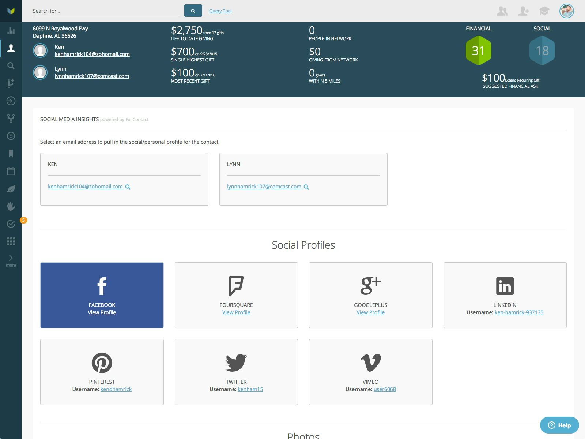Click the add-person icon in the top bar
The height and width of the screenshot is (439, 585).
(x=523, y=11)
